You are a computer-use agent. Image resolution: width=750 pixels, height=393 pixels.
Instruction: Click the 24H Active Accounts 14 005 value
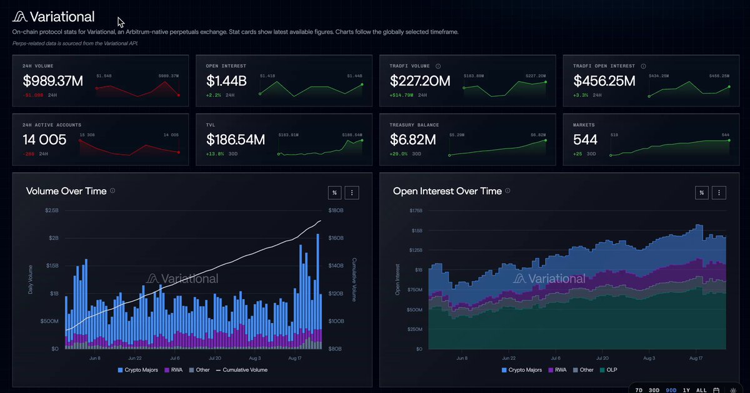pyautogui.click(x=44, y=140)
